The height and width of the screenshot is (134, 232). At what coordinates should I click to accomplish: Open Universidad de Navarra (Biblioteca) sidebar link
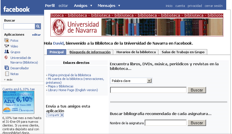point(24,60)
